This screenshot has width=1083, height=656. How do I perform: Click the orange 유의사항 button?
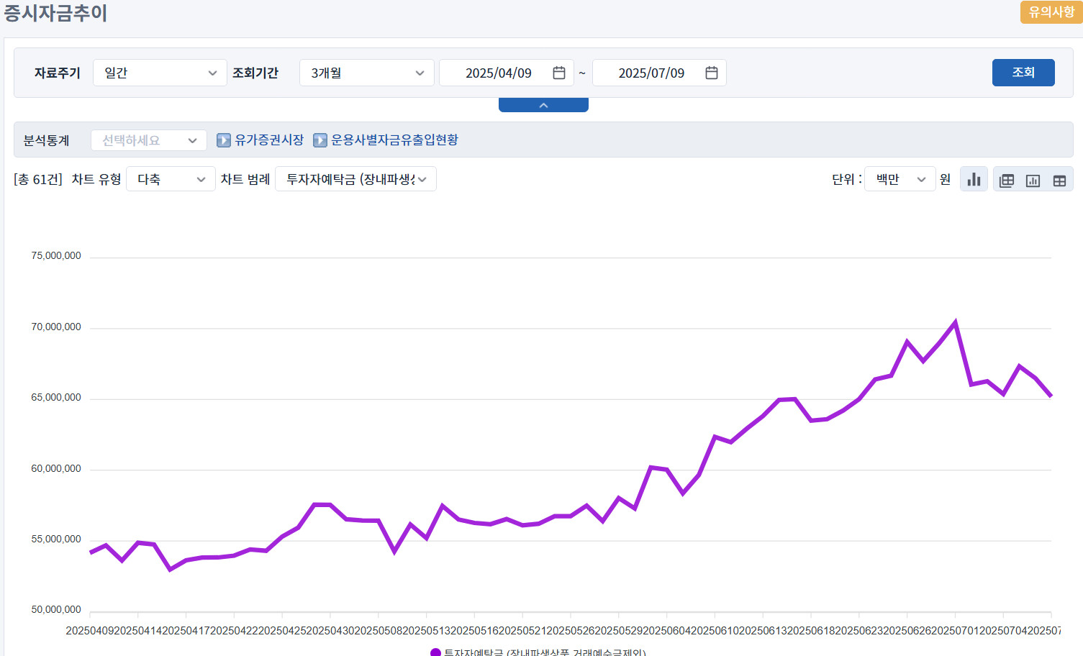(x=1051, y=12)
